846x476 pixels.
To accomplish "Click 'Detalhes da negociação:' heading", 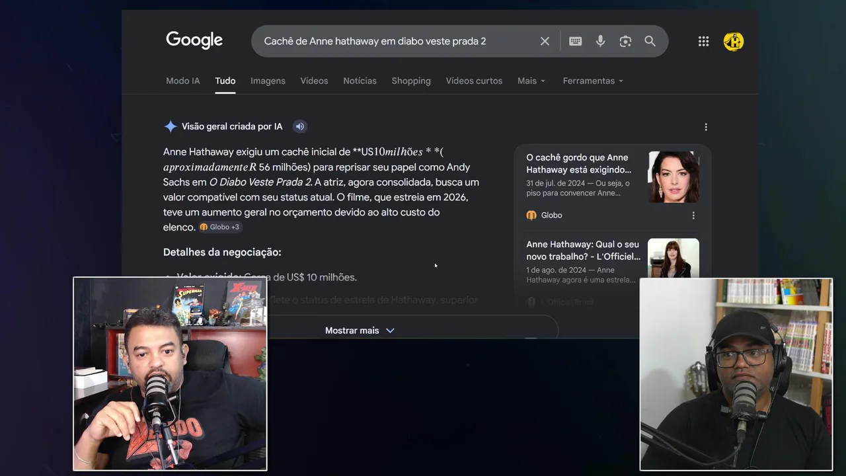I will (222, 252).
